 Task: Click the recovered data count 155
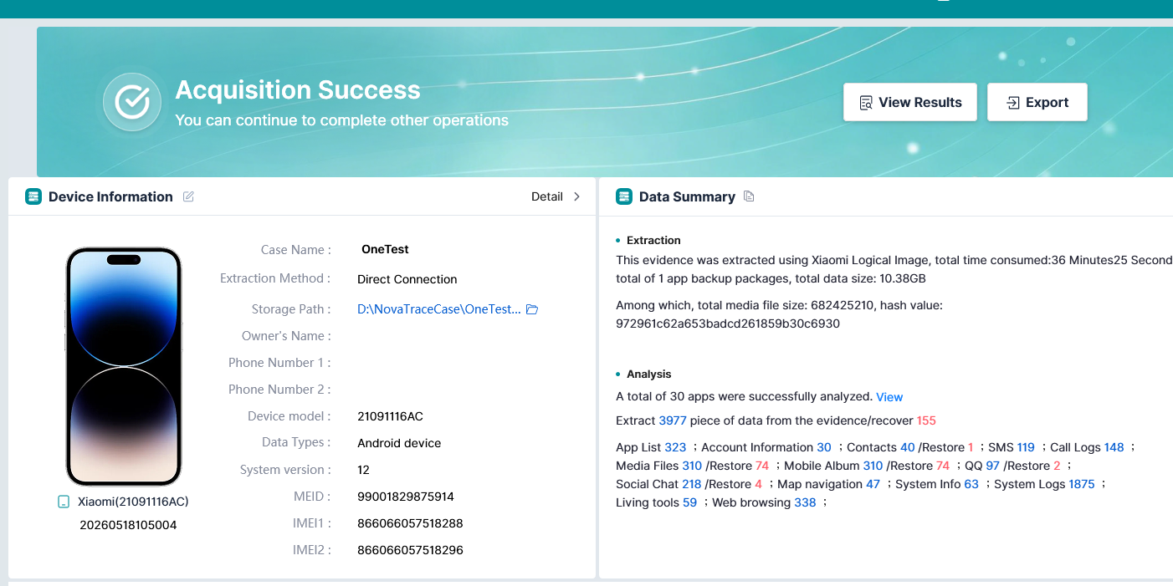pyautogui.click(x=926, y=420)
